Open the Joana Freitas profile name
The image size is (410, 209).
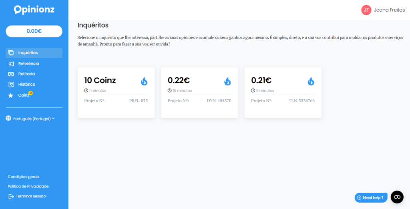(389, 10)
